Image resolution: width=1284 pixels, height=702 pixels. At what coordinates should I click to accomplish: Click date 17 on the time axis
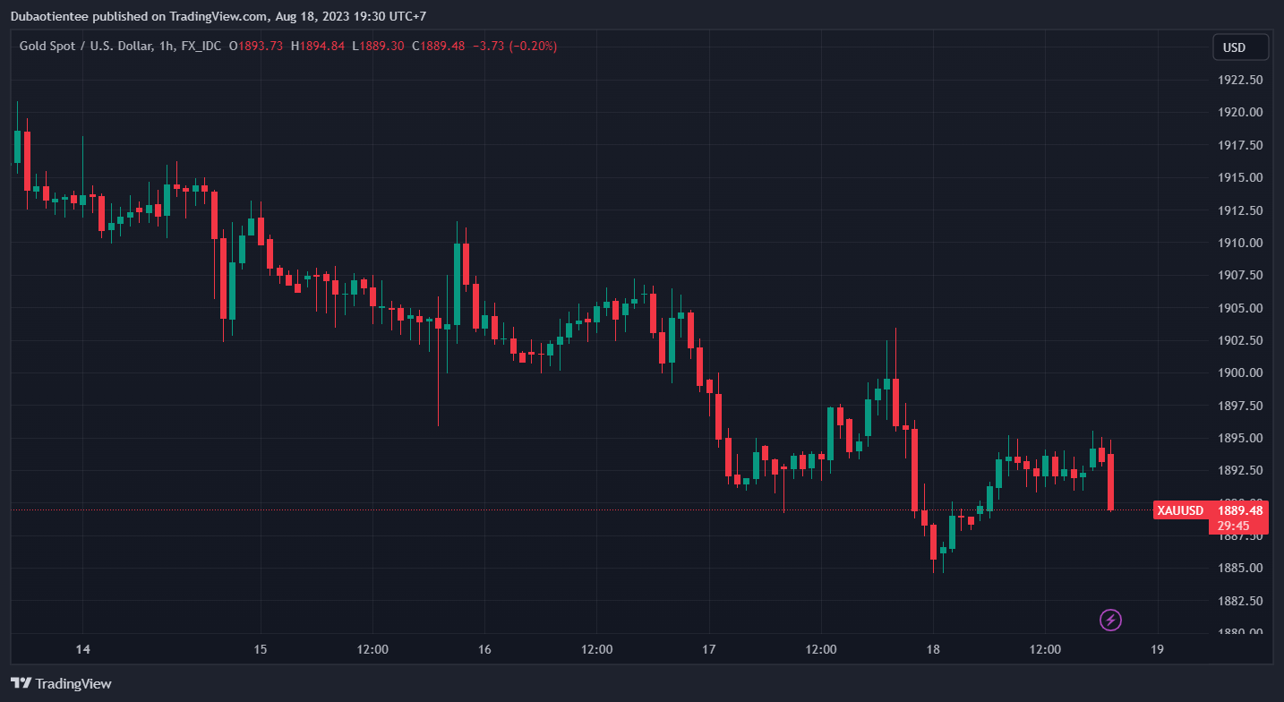coord(709,649)
